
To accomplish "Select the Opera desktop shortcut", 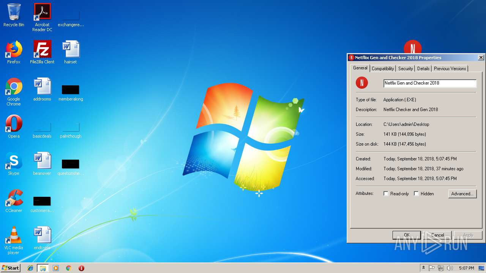I will click(x=14, y=127).
